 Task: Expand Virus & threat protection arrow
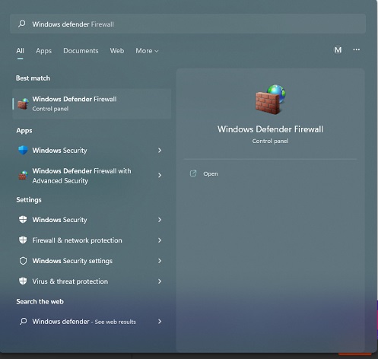pyautogui.click(x=160, y=281)
